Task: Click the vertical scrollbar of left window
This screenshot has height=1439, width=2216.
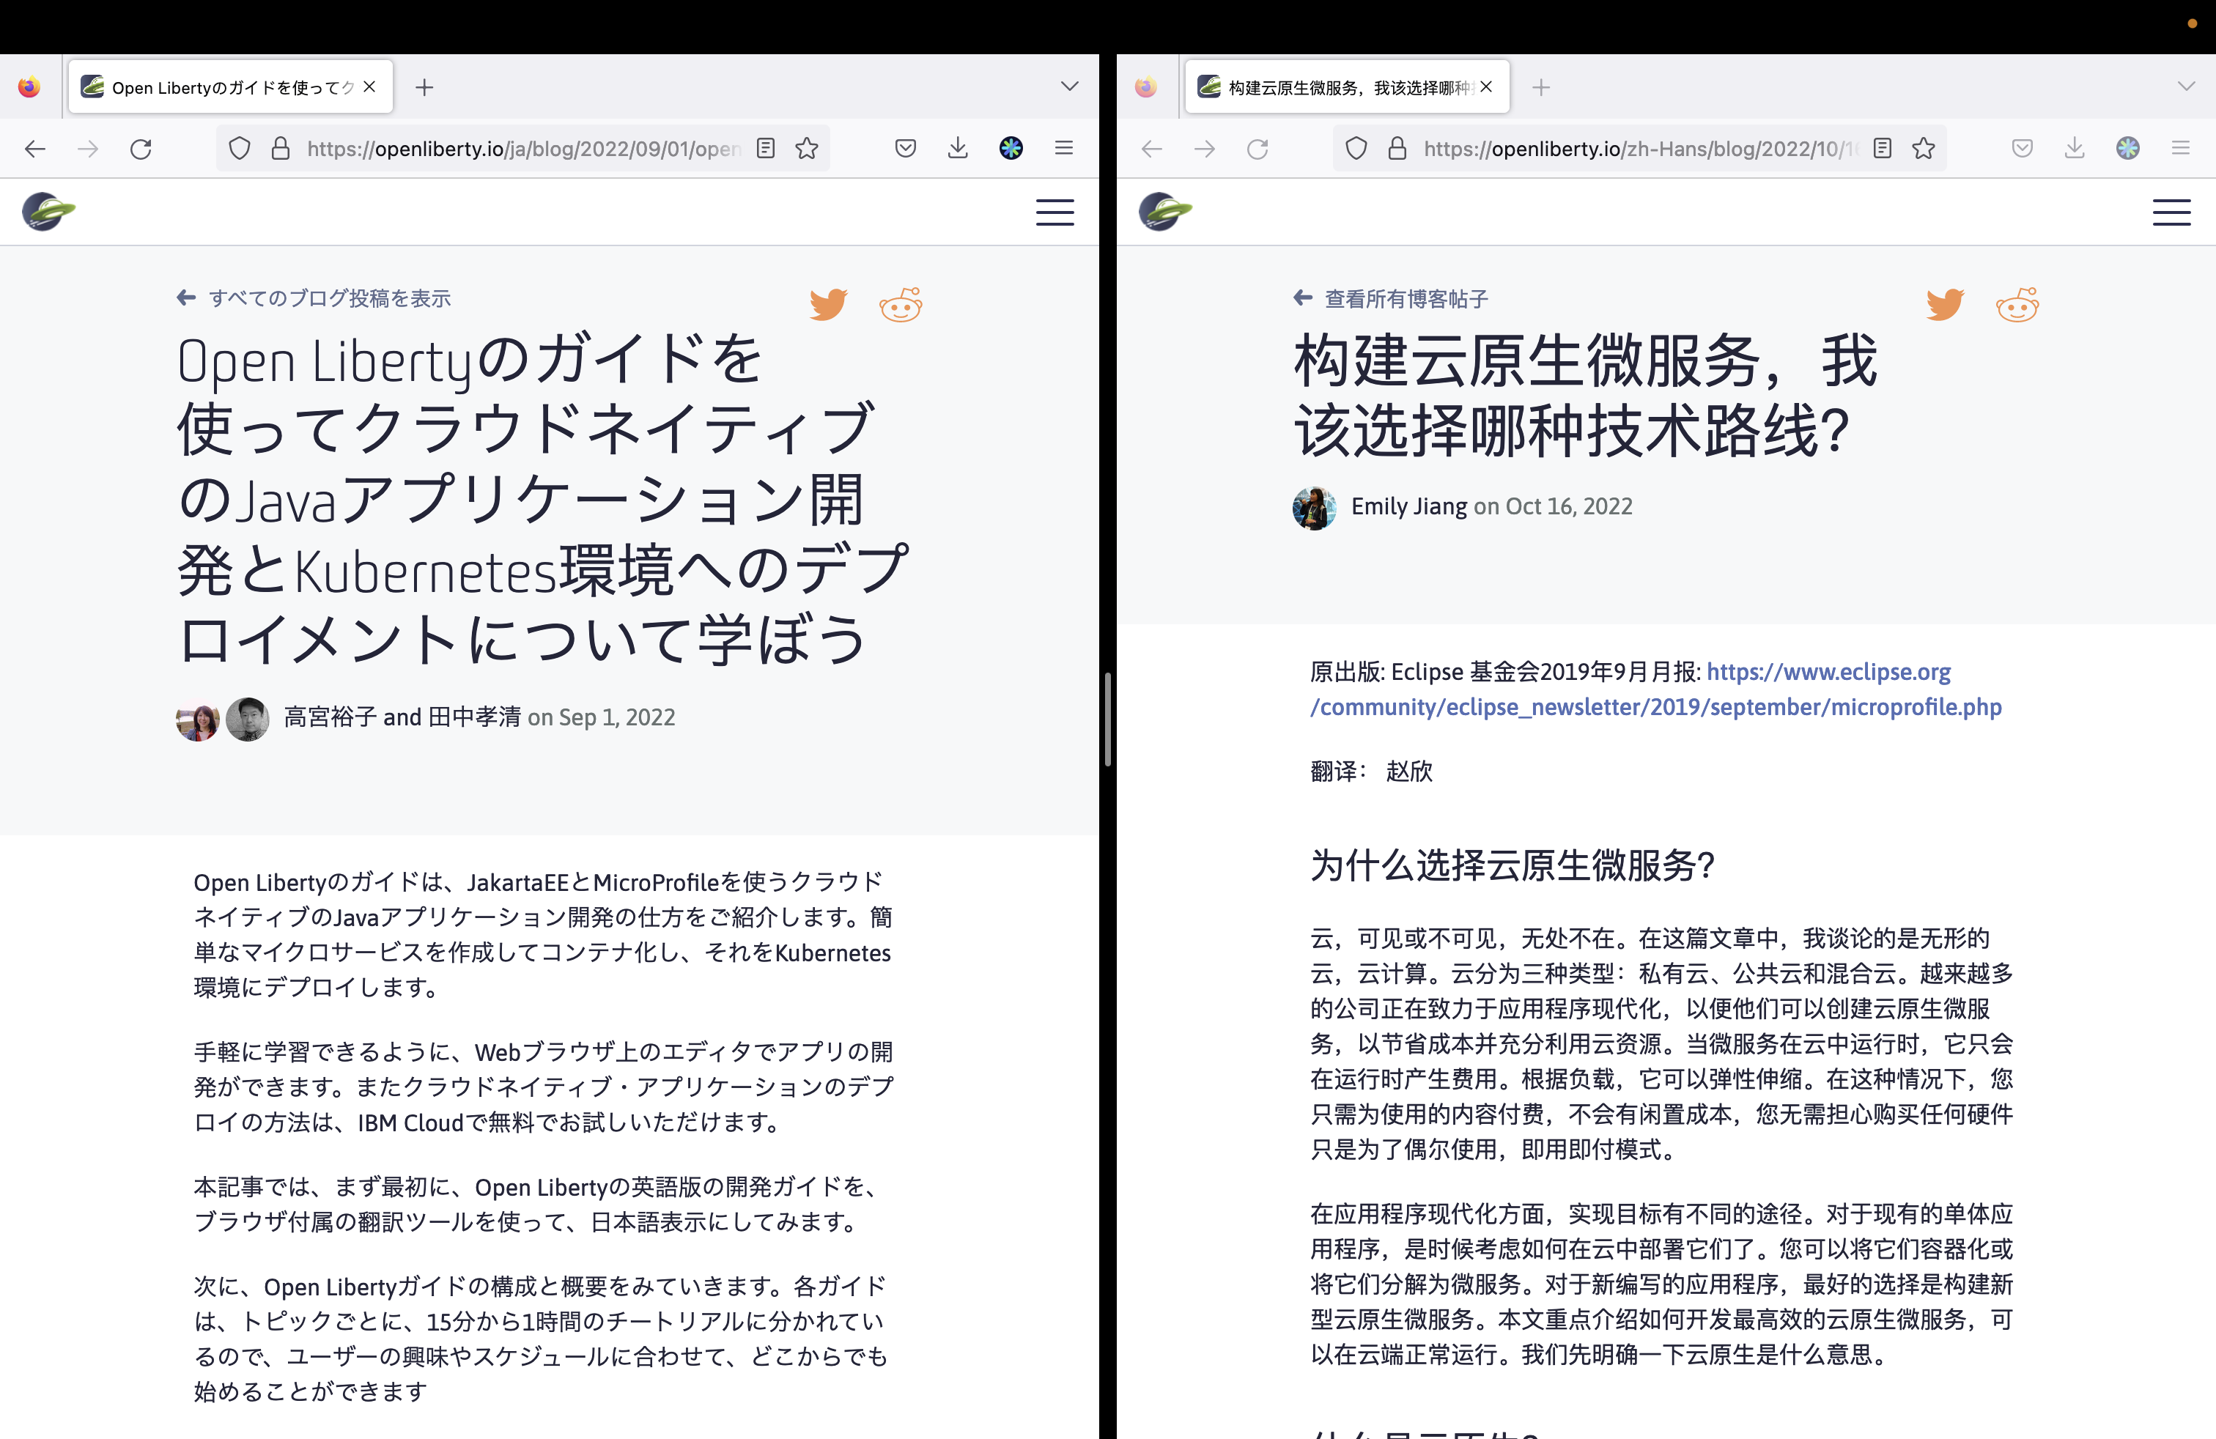Action: pos(1108,719)
